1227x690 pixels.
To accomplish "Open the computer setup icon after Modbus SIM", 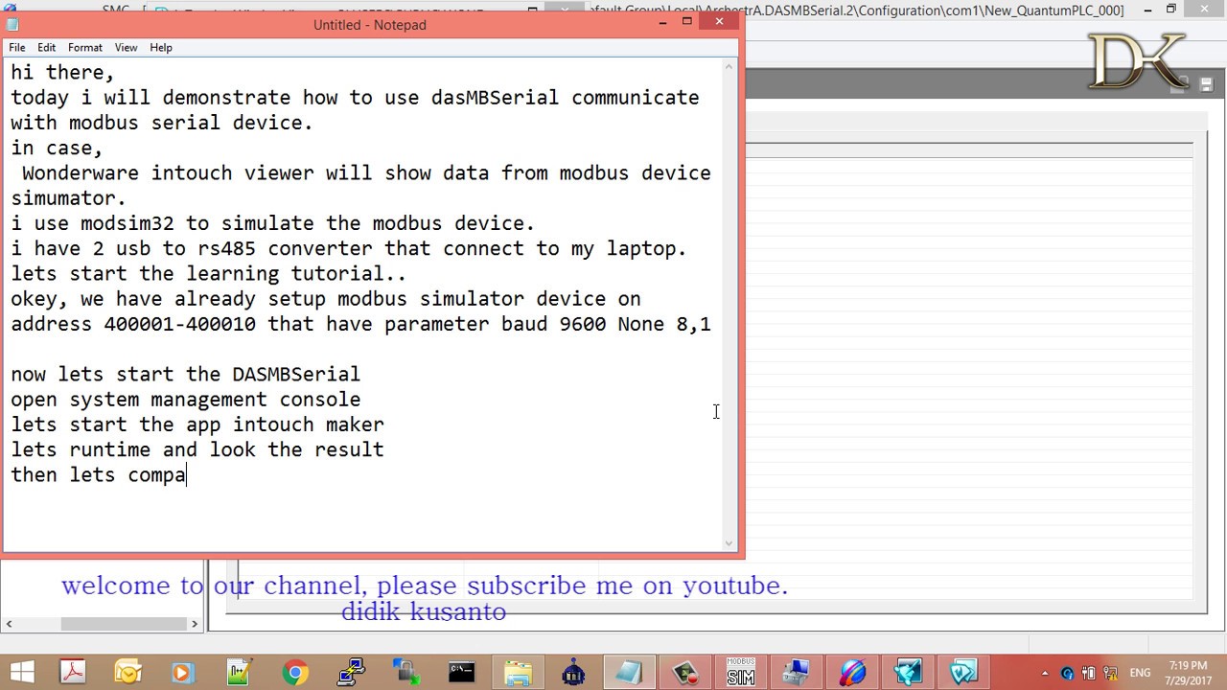I will click(x=797, y=672).
